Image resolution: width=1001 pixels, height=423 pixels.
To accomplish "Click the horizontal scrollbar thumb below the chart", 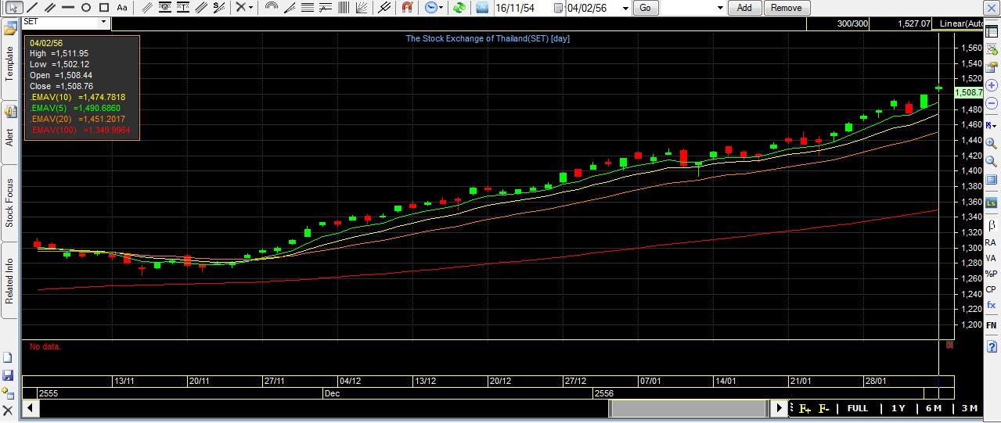I will [687, 408].
